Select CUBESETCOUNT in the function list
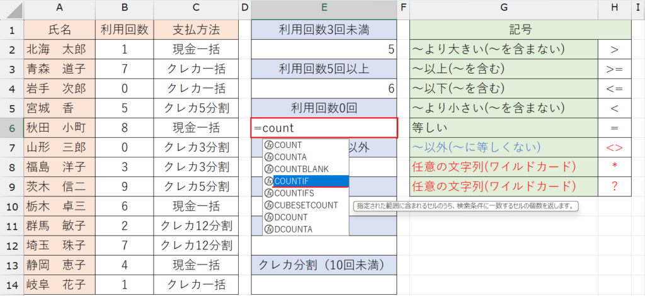The height and width of the screenshot is (296, 645). [x=306, y=205]
